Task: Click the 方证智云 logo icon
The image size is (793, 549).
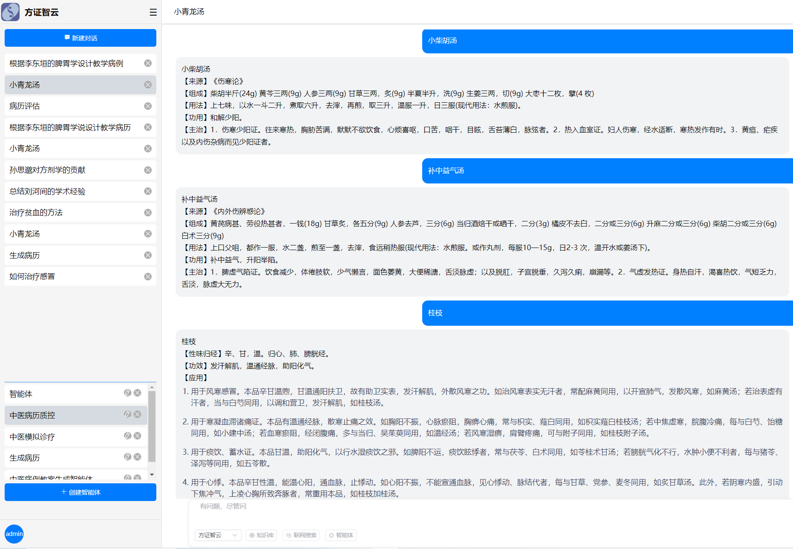Action: (x=11, y=12)
